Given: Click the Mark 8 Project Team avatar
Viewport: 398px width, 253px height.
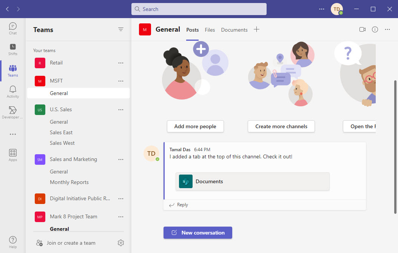Looking at the screenshot, I should tap(40, 217).
